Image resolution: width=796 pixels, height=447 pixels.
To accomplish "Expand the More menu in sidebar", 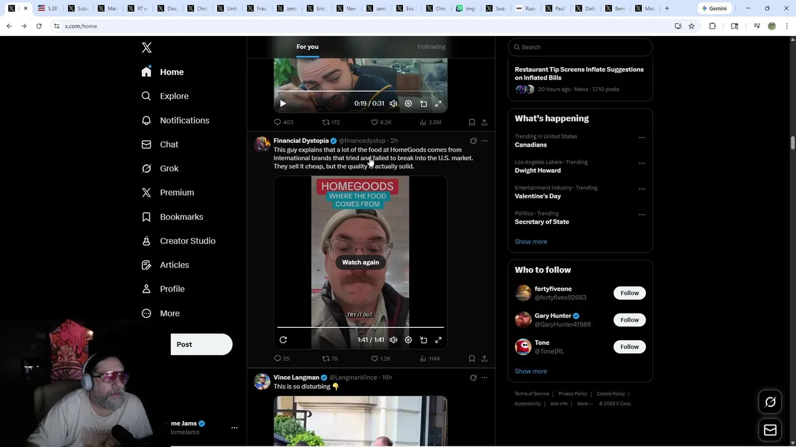I will click(160, 314).
